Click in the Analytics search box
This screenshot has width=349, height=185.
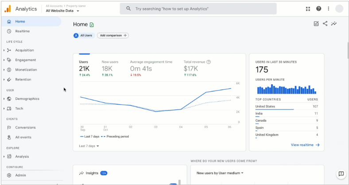click(198, 9)
